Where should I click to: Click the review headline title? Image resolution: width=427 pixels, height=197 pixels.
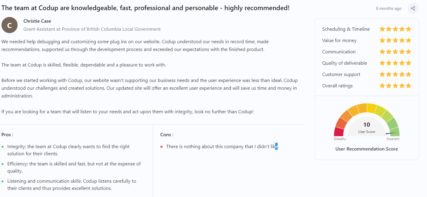(x=146, y=8)
